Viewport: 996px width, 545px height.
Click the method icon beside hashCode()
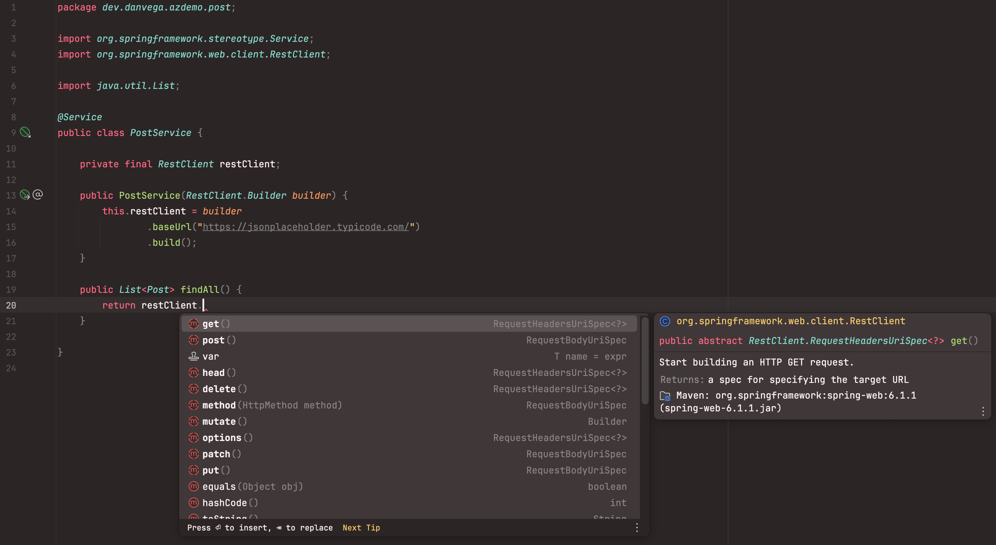pyautogui.click(x=193, y=502)
